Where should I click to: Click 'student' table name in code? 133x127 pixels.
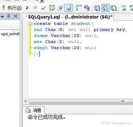pos(80,24)
